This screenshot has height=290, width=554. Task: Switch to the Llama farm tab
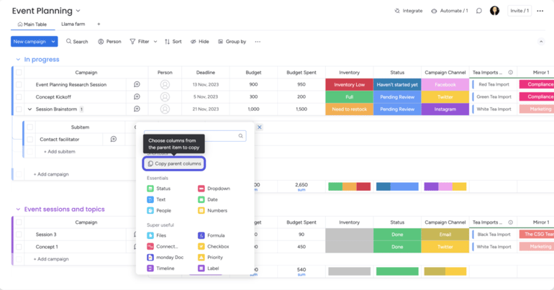[73, 24]
